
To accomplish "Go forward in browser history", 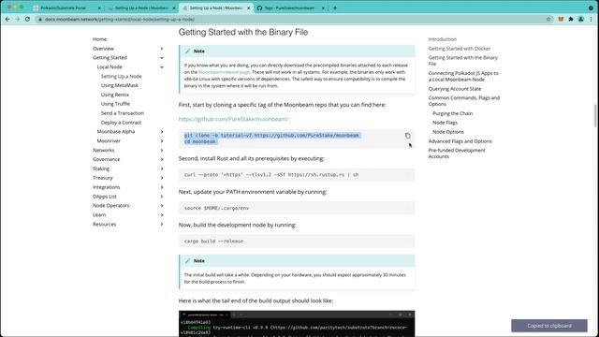I will pyautogui.click(x=18, y=19).
